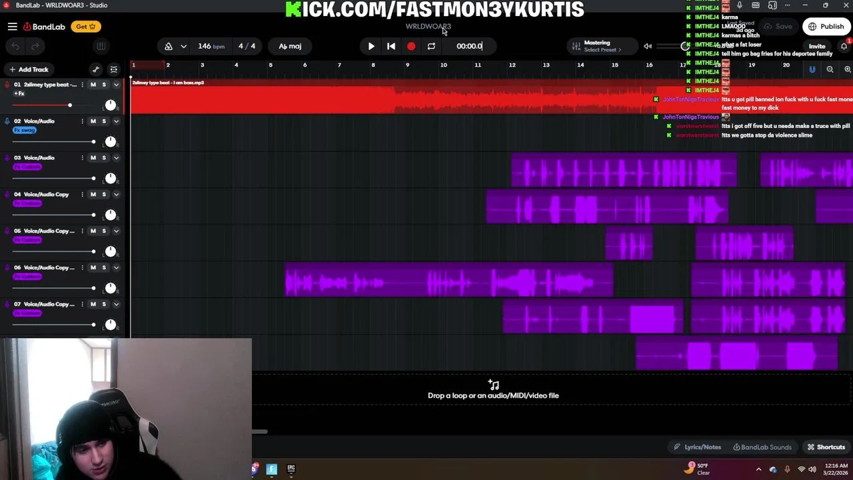
Task: Mute track 02 Voice/Audio
Action: (x=93, y=121)
